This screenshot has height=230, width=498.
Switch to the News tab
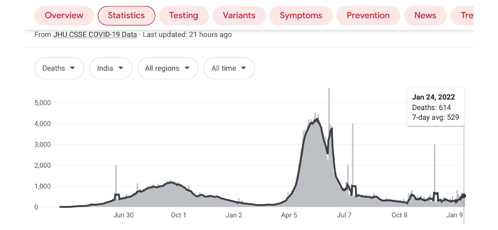click(x=425, y=16)
